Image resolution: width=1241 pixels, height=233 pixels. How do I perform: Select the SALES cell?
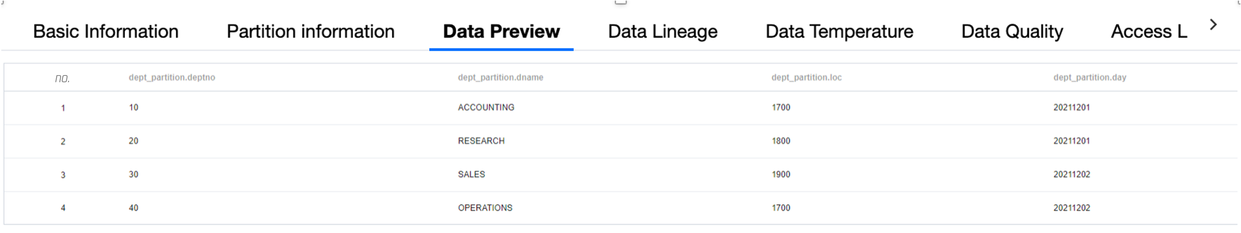(471, 174)
